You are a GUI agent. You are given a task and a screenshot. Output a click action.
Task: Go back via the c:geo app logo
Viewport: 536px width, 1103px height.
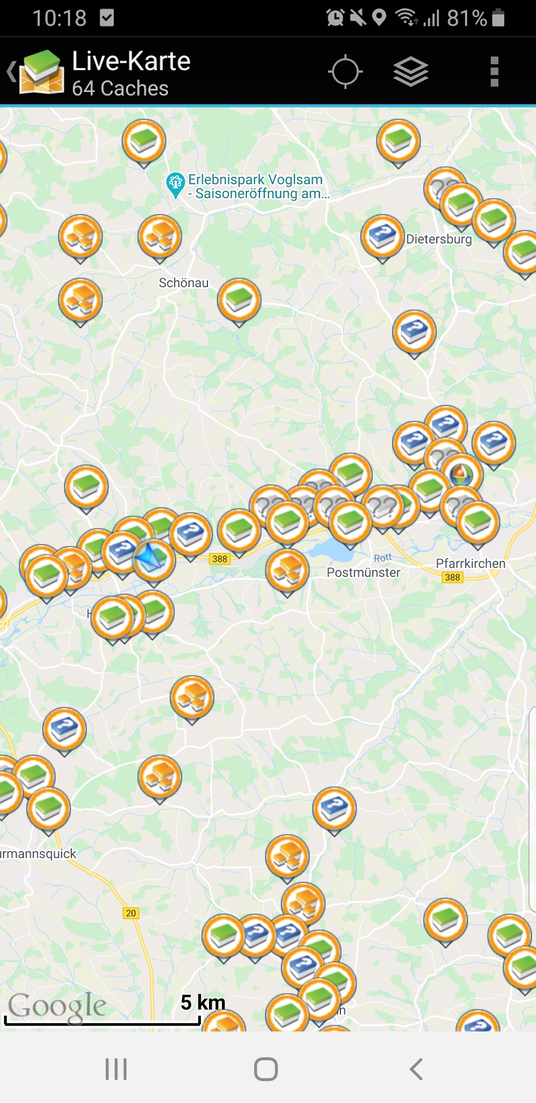pyautogui.click(x=36, y=72)
